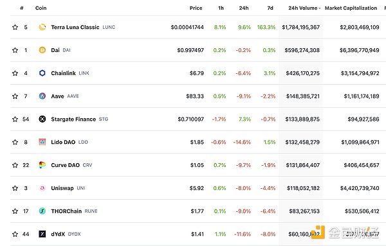Screen dimensions: 386x246
Task: Click the Aave coin logo icon
Action: tap(42, 96)
